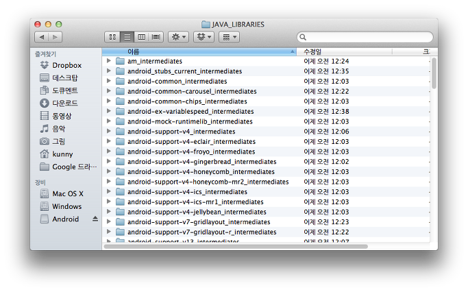Click the search field
Viewport: 468px width, 292px height.
point(365,37)
